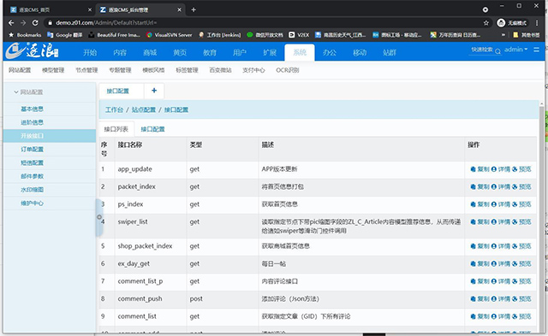
Task: Preview the app_update interface via 预览
Action: [x=521, y=169]
